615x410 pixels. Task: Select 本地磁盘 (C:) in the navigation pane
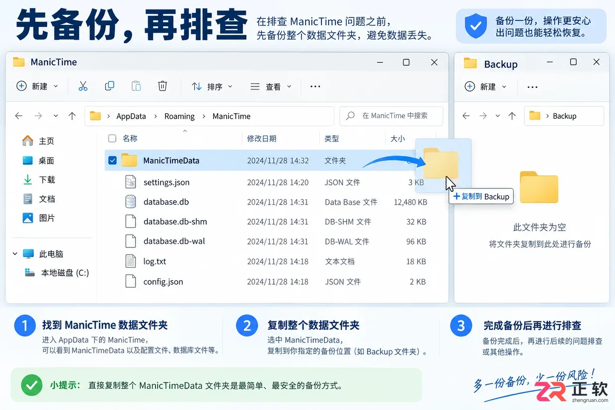[x=57, y=273]
